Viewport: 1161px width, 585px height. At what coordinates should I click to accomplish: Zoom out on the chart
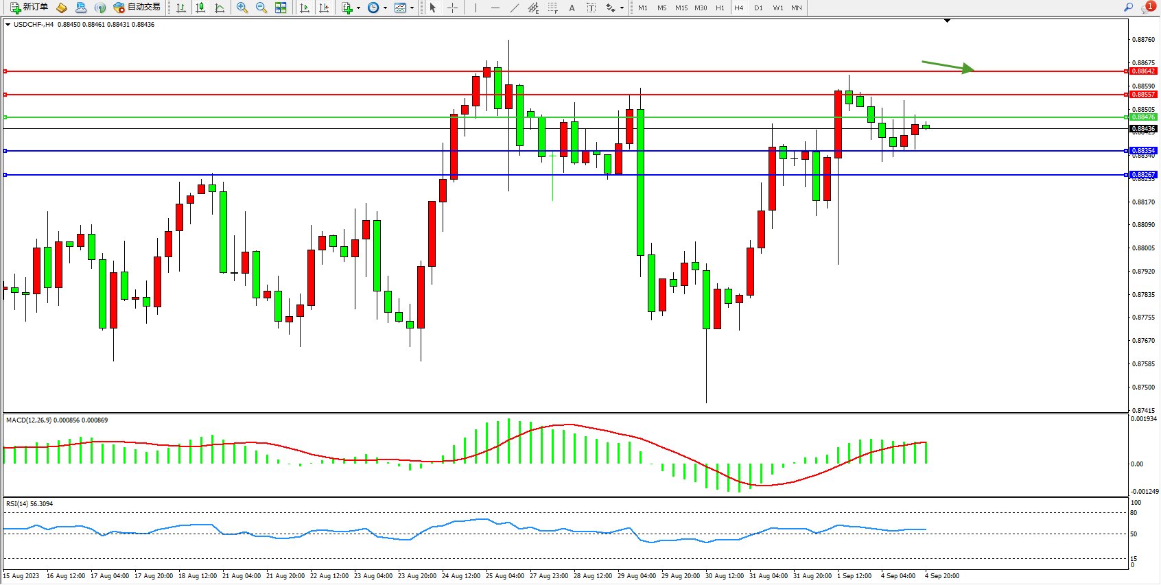point(261,8)
